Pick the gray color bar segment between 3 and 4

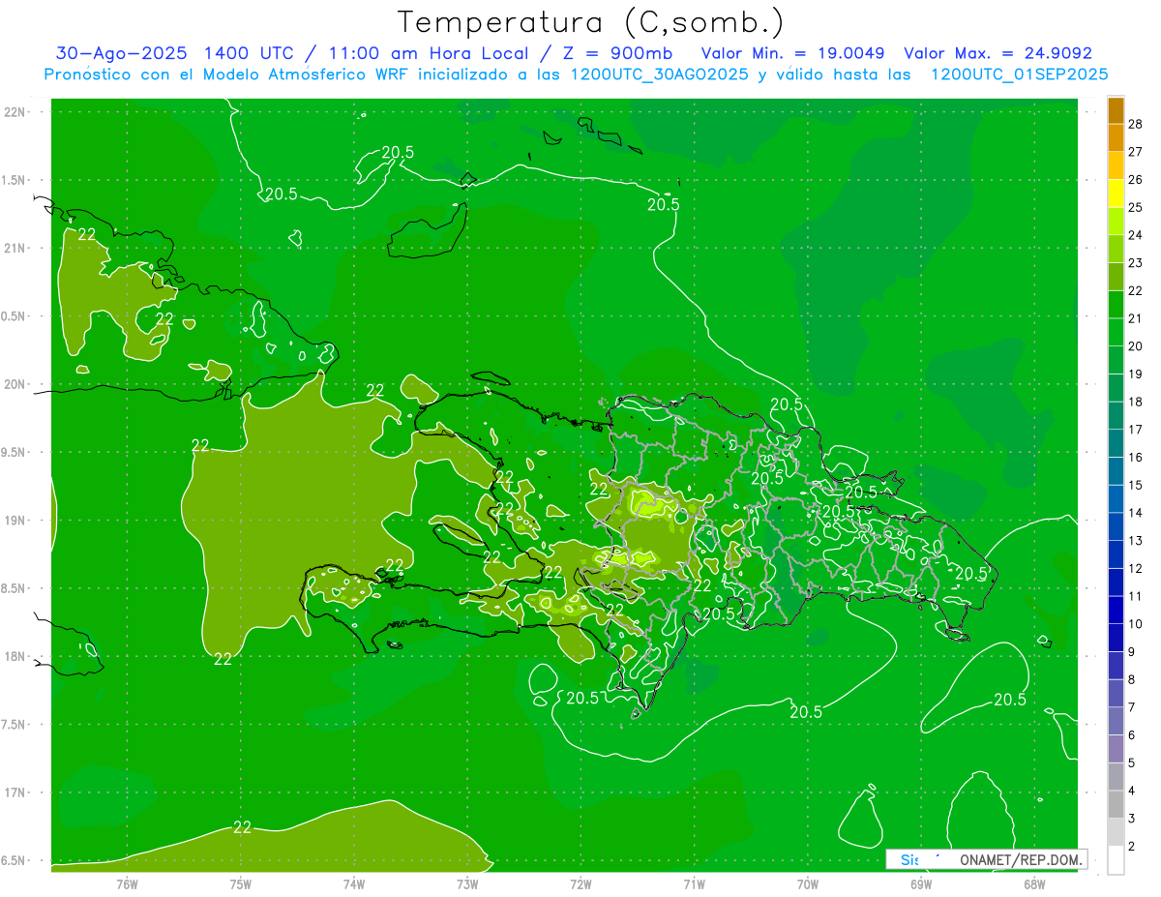click(x=1116, y=804)
